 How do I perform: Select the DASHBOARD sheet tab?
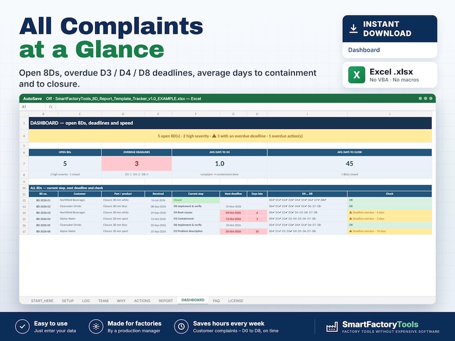[x=193, y=300]
